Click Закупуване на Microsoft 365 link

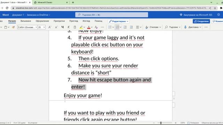(196, 15)
